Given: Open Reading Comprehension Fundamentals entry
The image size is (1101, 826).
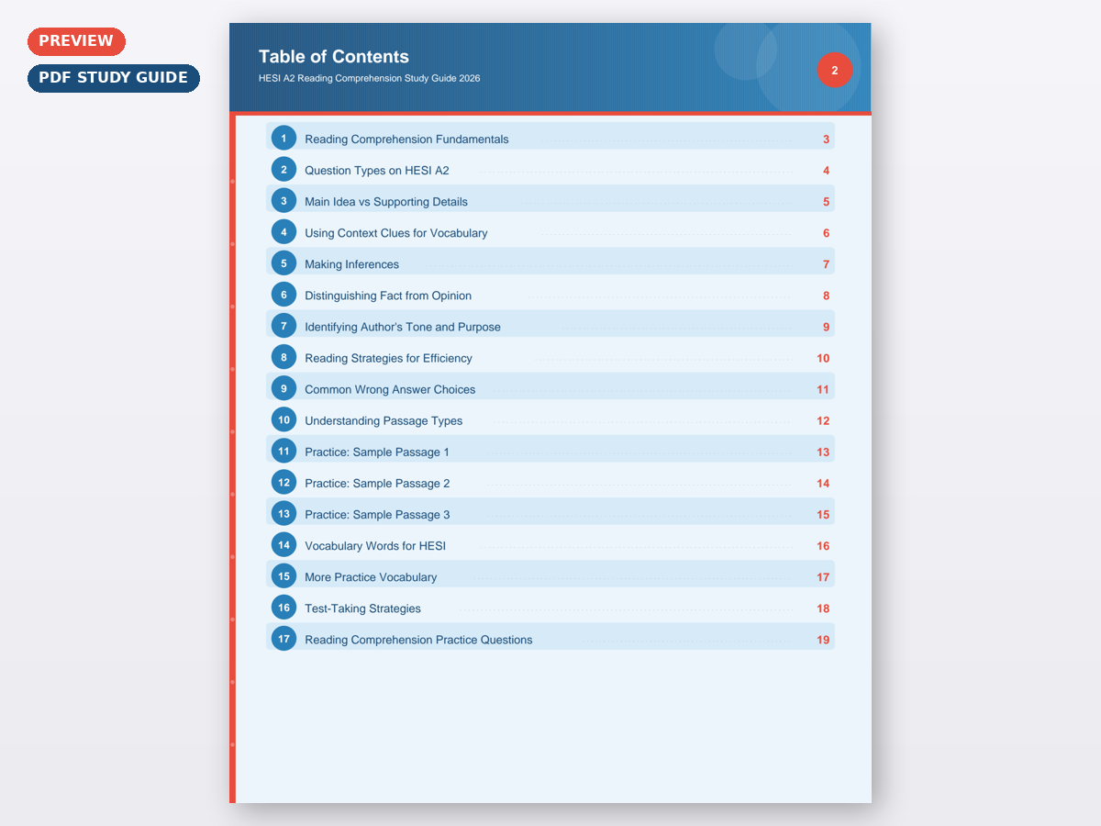Looking at the screenshot, I should (406, 140).
